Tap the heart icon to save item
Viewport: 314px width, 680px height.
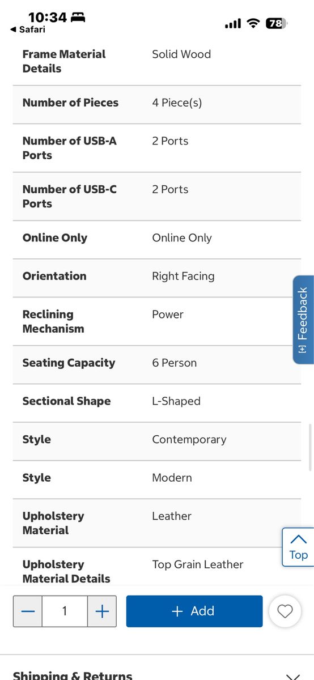285,611
